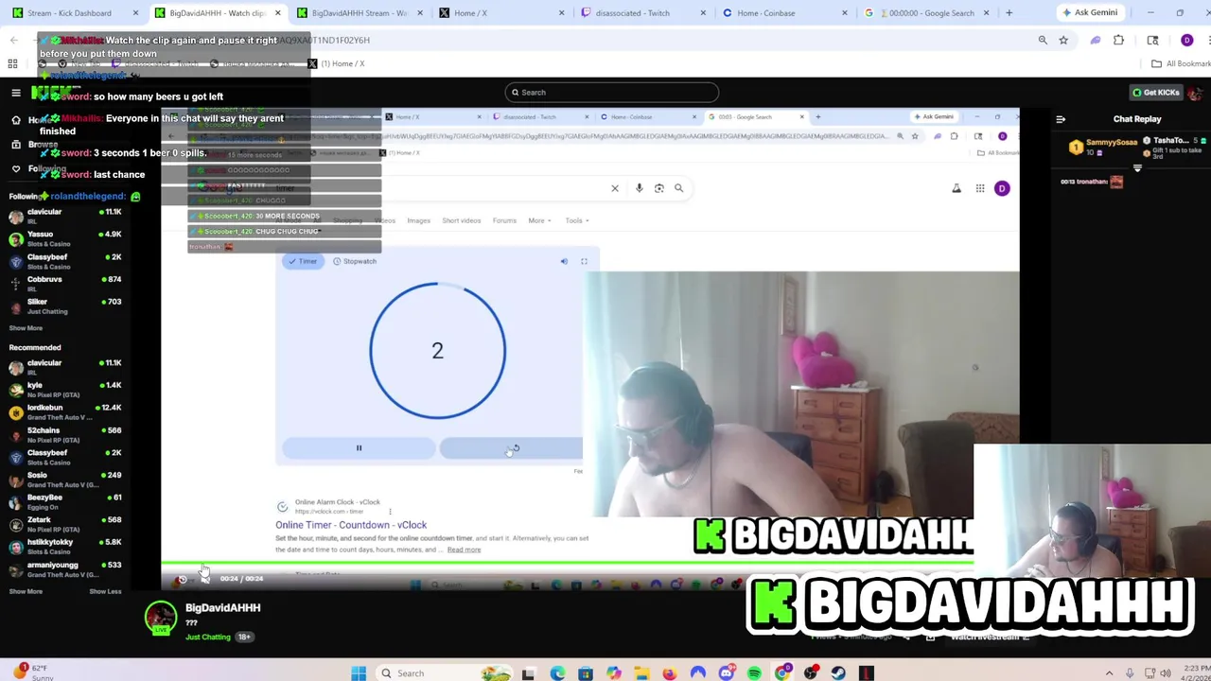This screenshot has width=1211, height=681.
Task: Open hstikkytokky channel under Recommended
Action: [65, 547]
